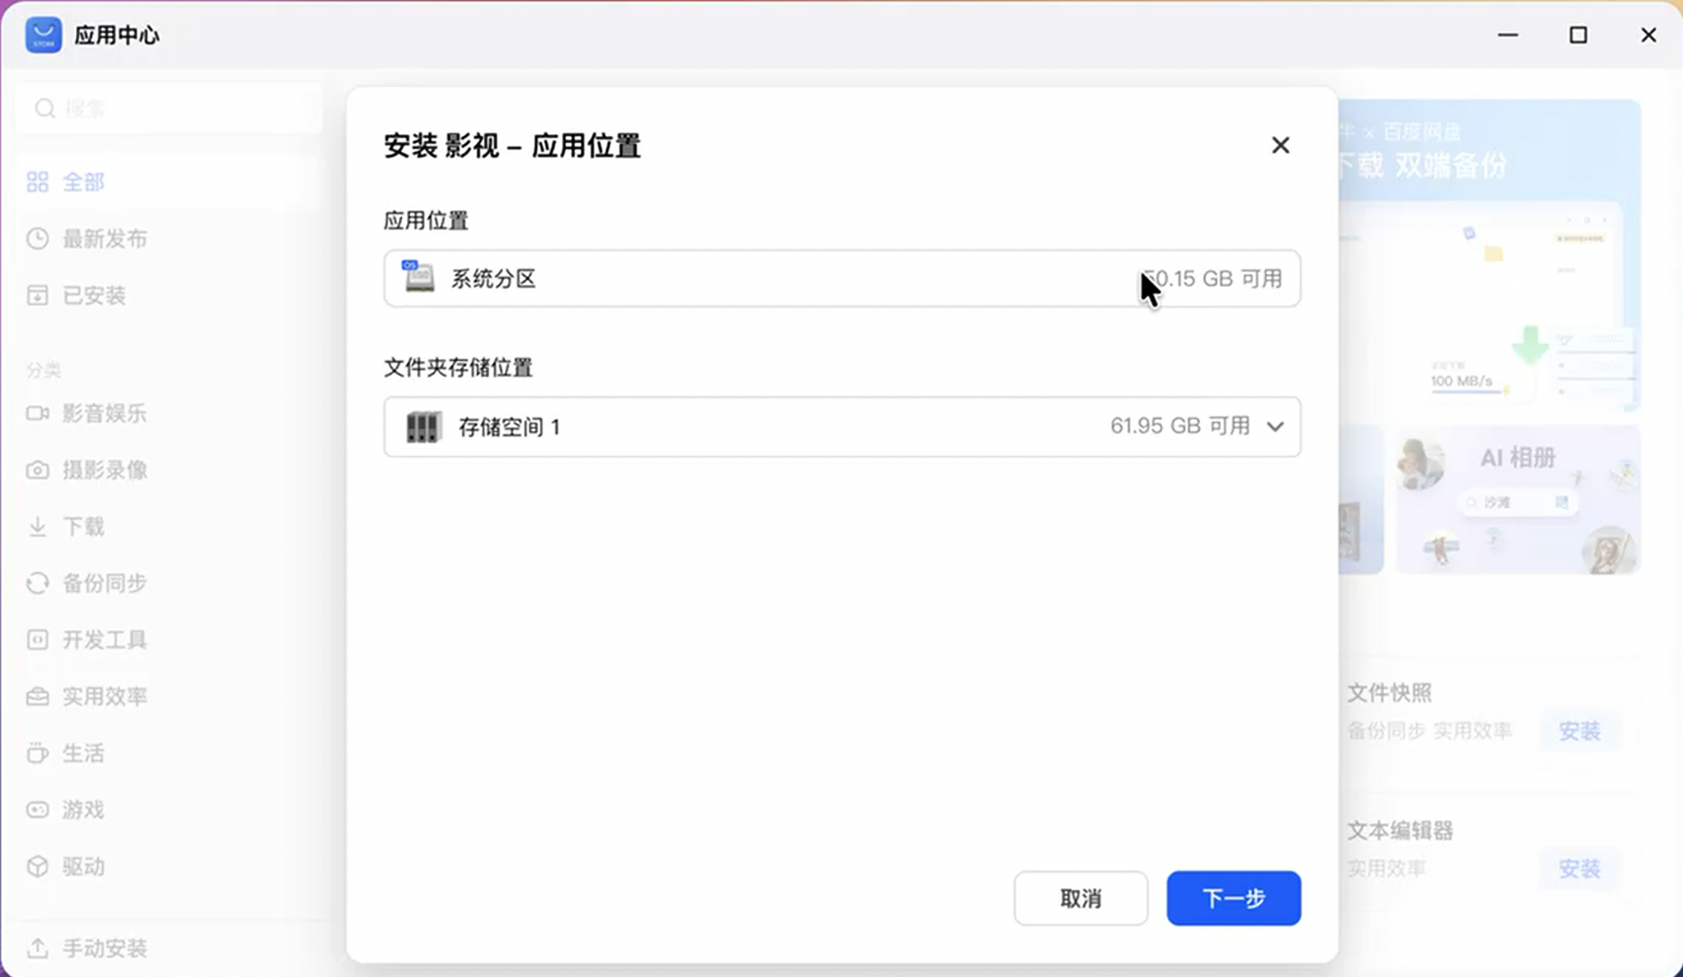Click the 手动安装 upload icon
The width and height of the screenshot is (1683, 977).
pyautogui.click(x=37, y=948)
